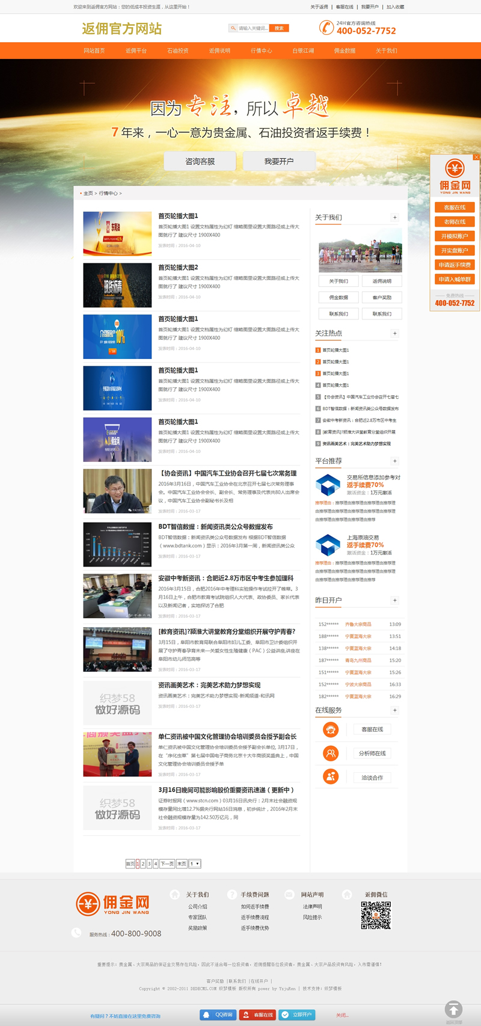This screenshot has width=481, height=1026.
Task: Click the analyst online people icon
Action: pos(331,753)
